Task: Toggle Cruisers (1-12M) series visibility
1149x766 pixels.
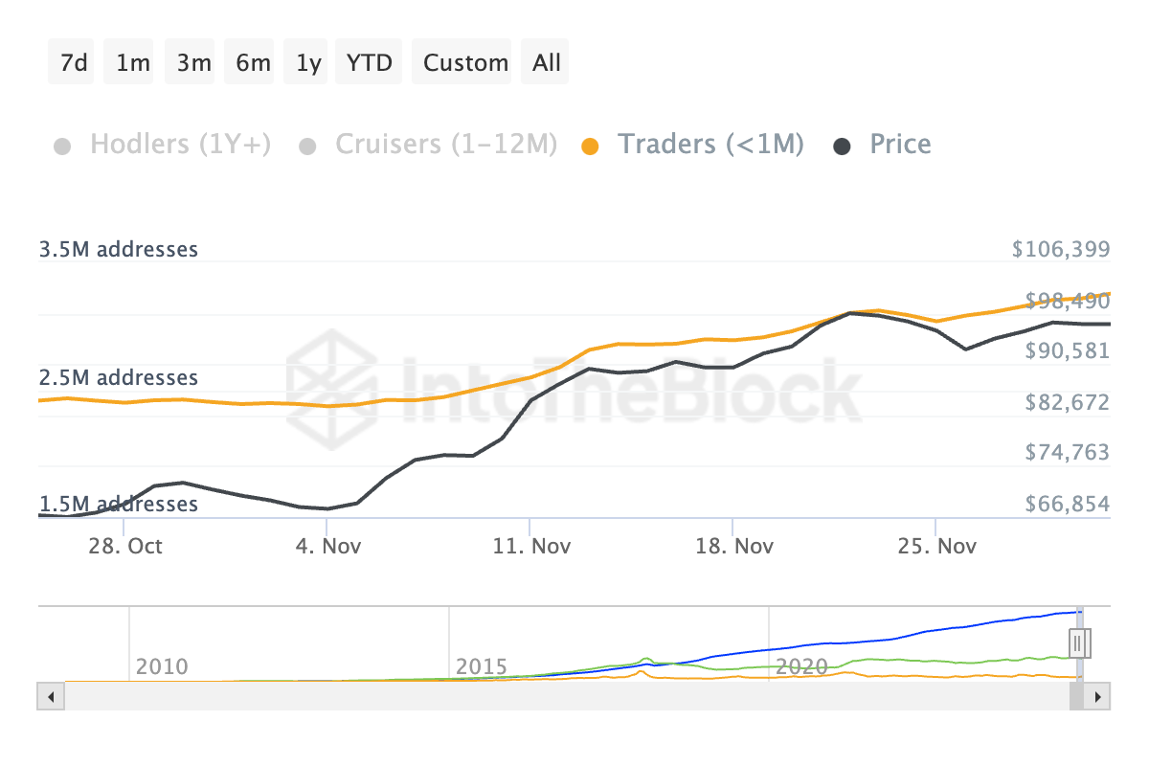Action: point(445,145)
